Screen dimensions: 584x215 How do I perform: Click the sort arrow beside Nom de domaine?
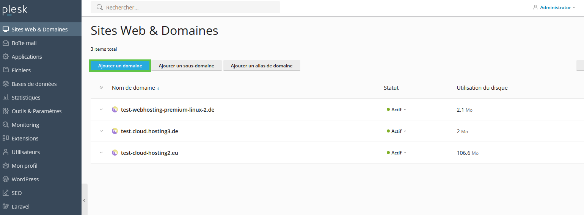click(158, 88)
